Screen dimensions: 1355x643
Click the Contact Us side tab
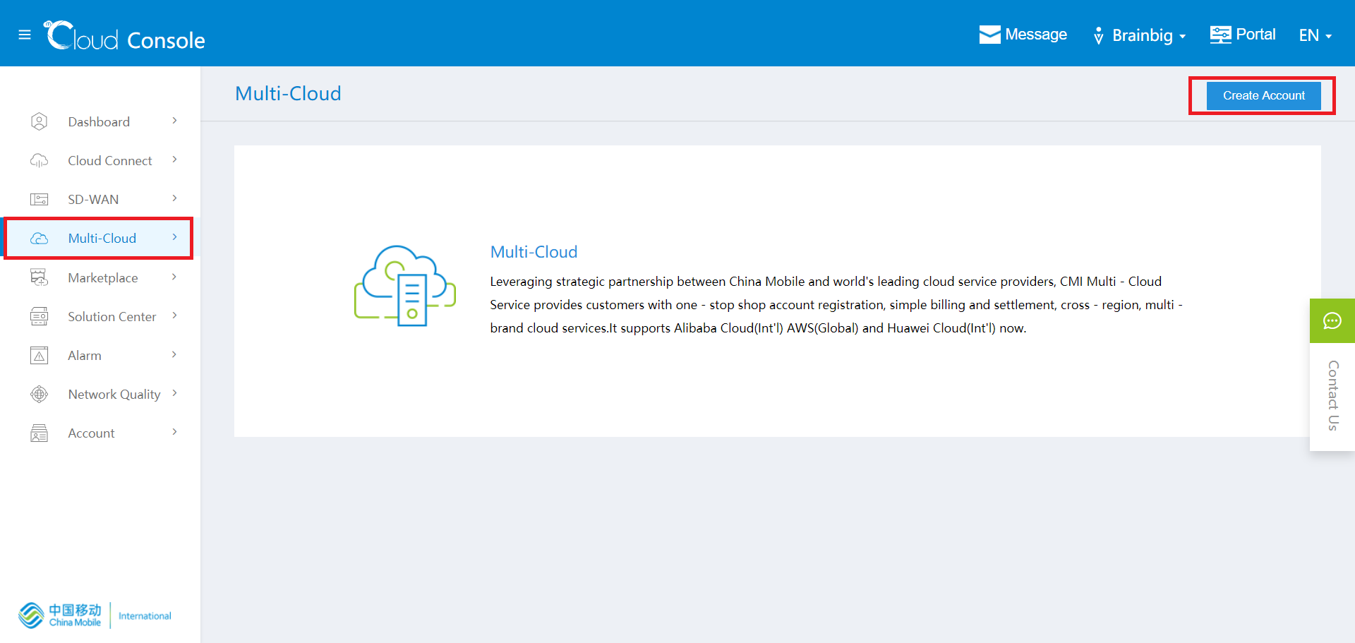tap(1332, 395)
